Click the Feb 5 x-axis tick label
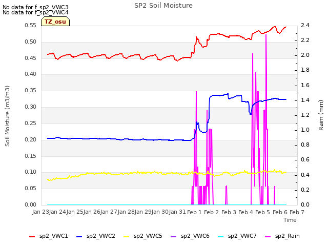 [x=263, y=212]
